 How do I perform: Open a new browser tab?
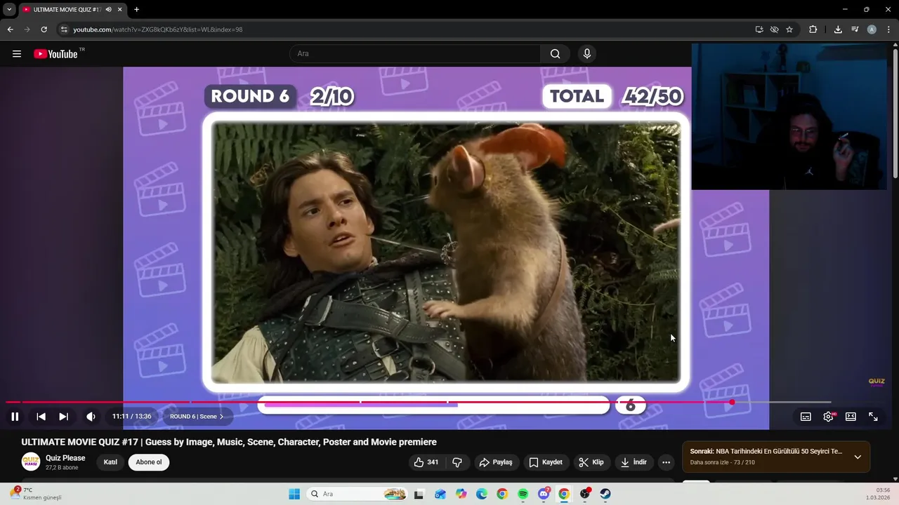coord(136,9)
